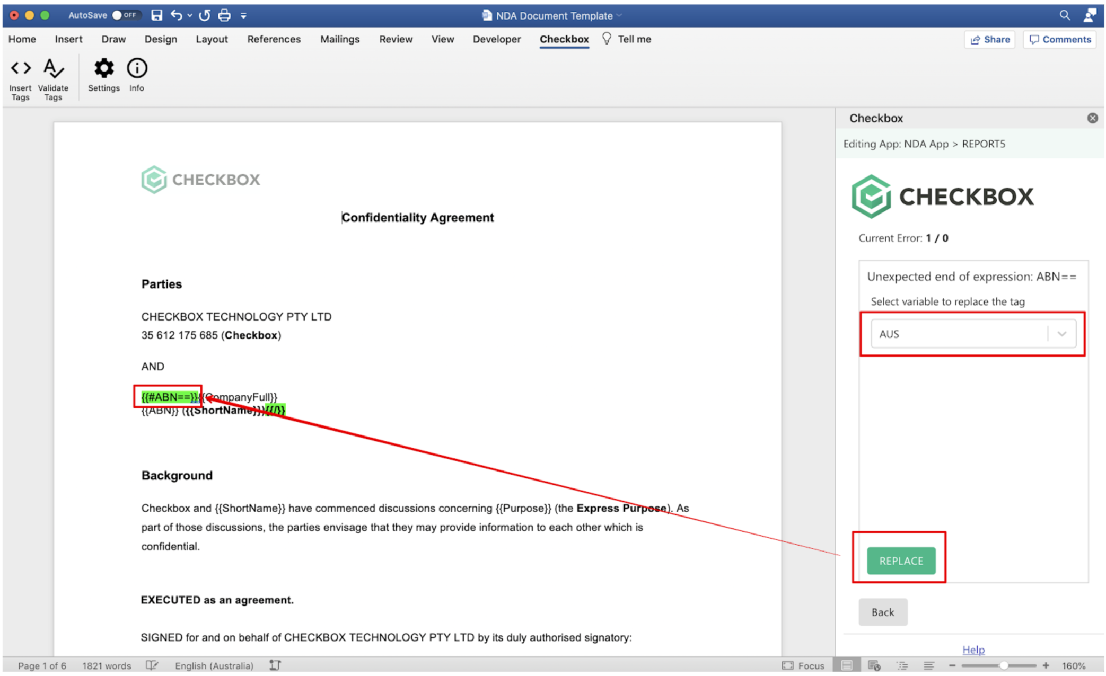
Task: Click the {{Purpose}} tag in Background
Action: point(523,508)
